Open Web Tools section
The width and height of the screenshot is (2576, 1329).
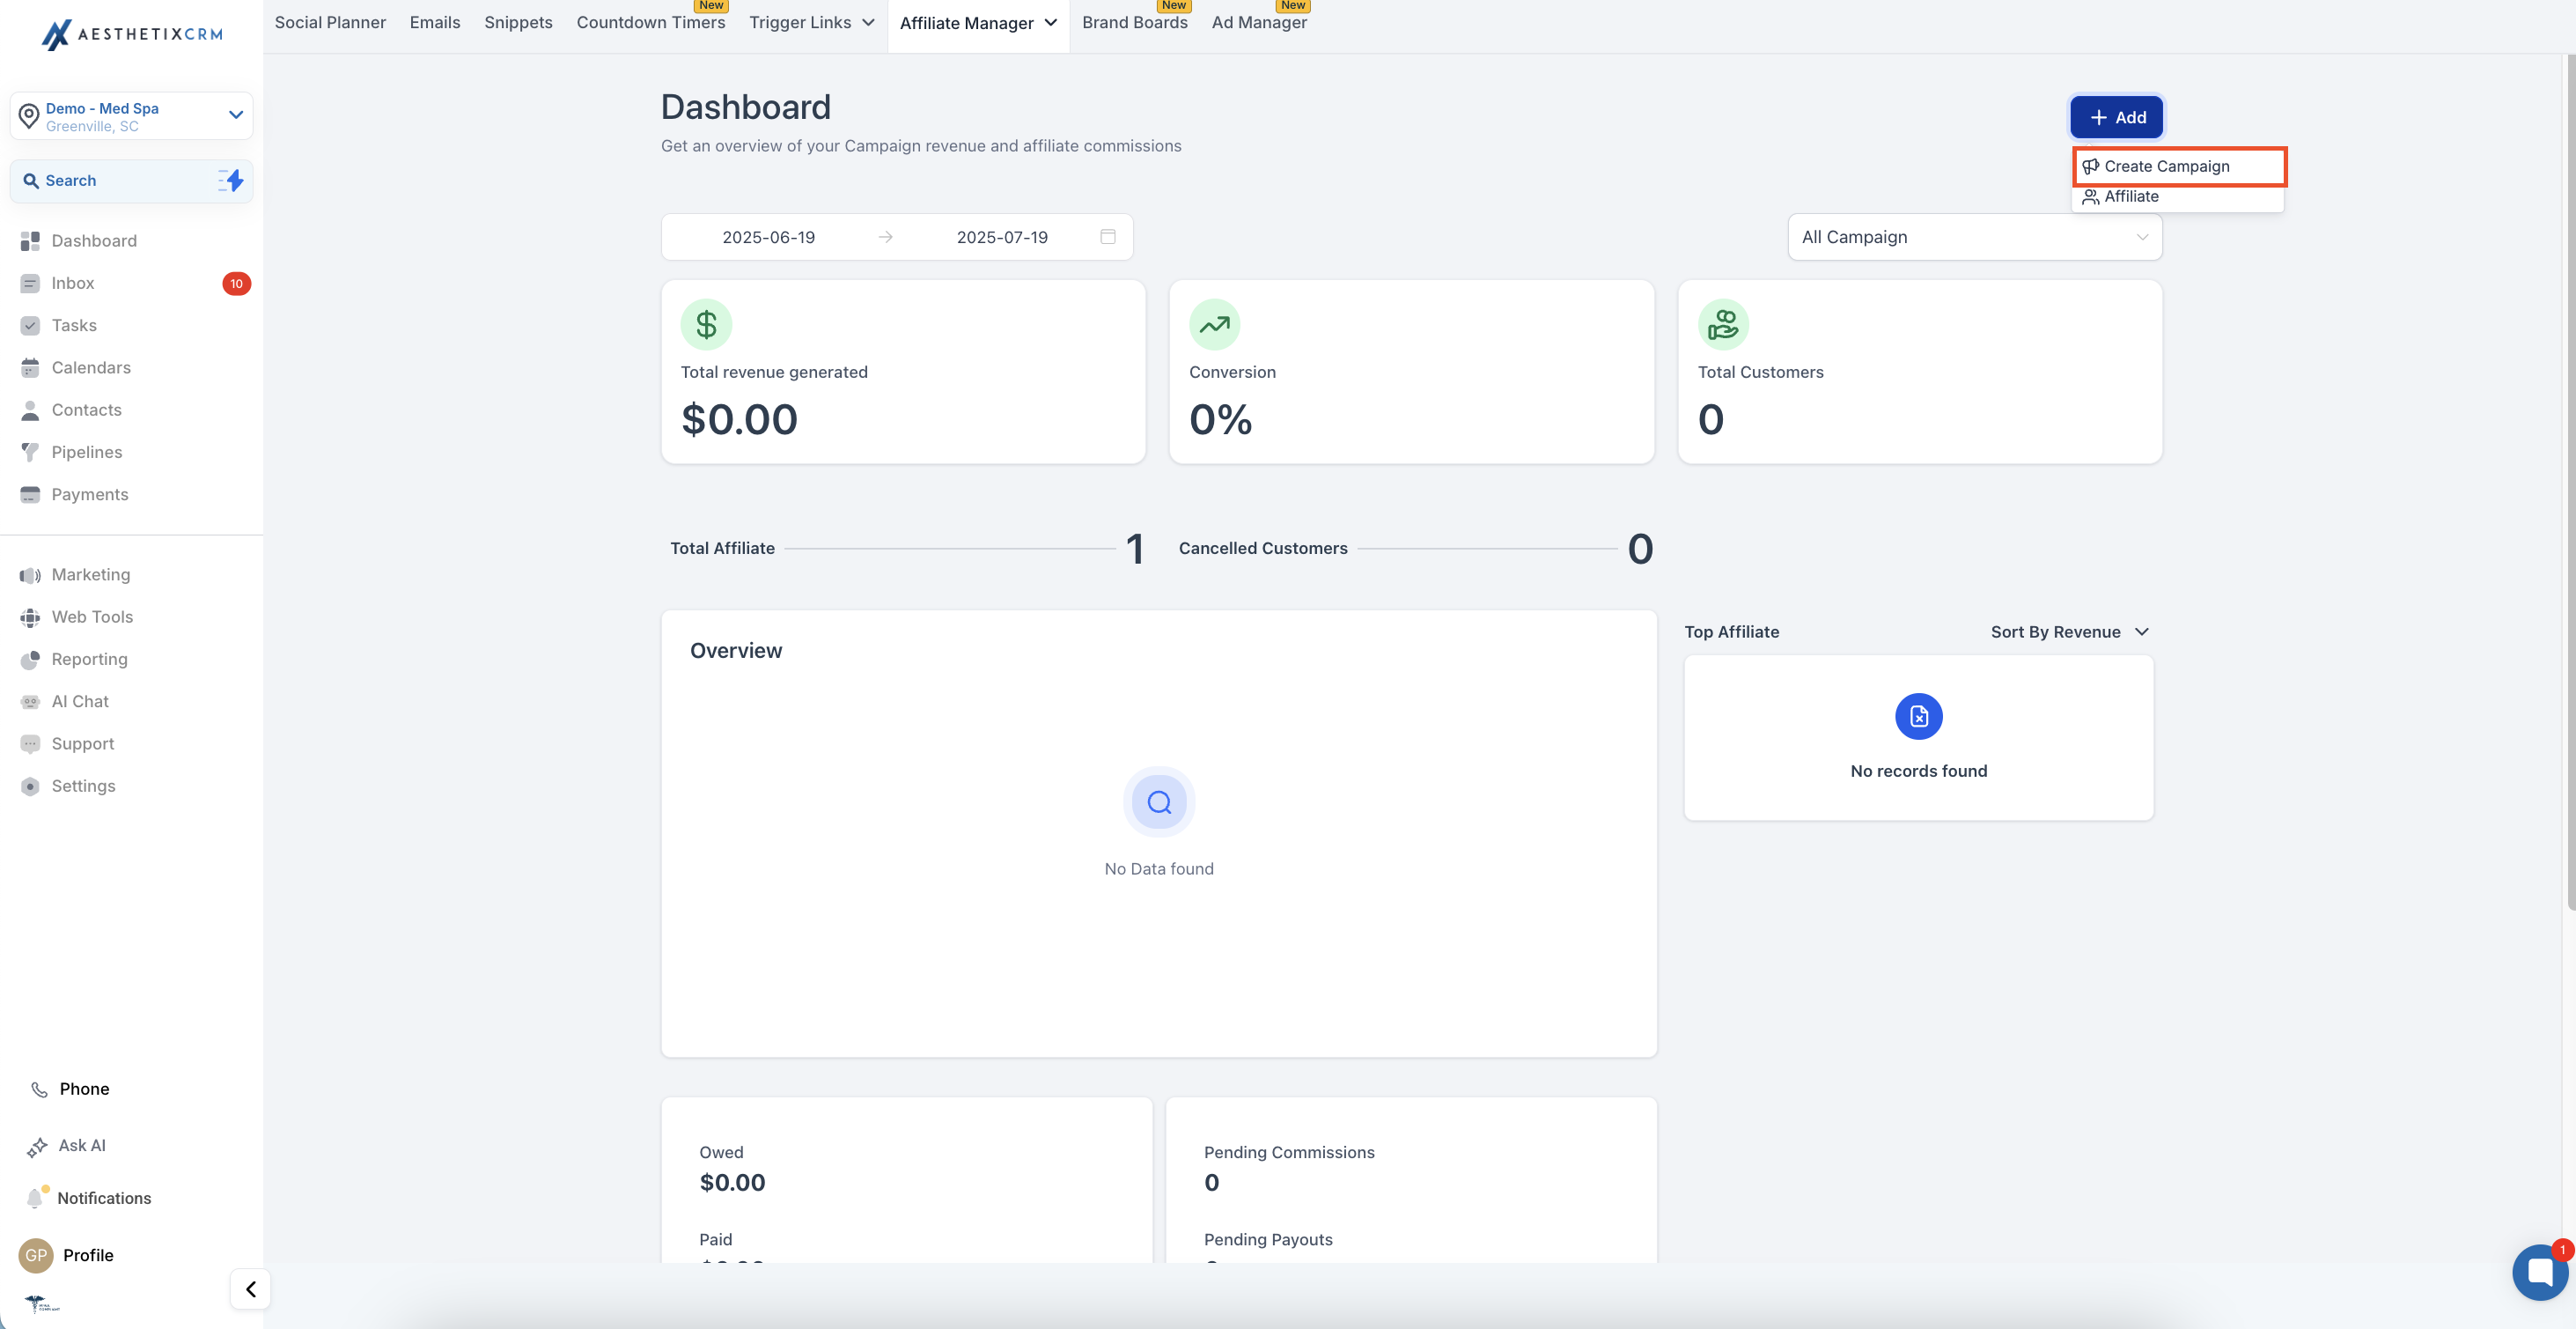point(92,617)
